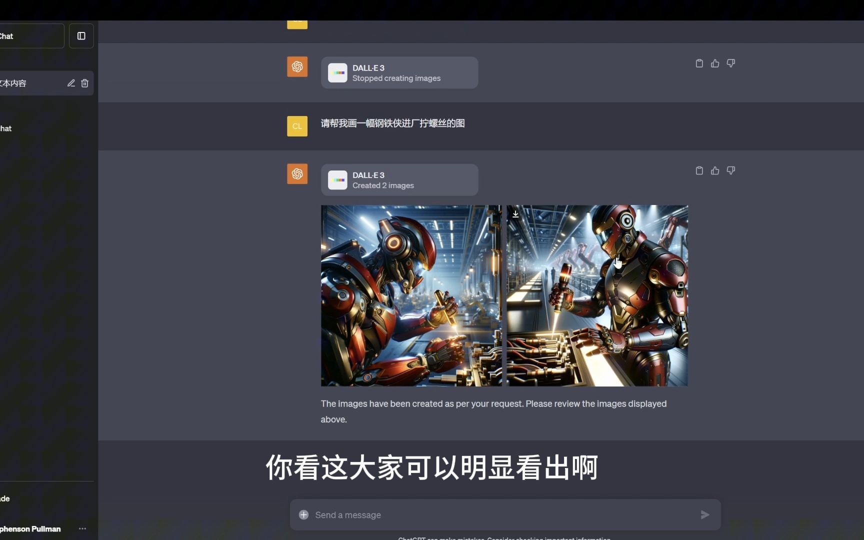864x540 pixels.
Task: Focus the 'Send a message' input field
Action: (505, 515)
